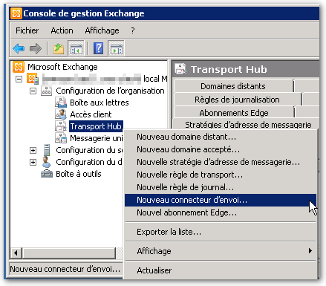Toggle the show/hide action pane icon
The width and height of the screenshot is (326, 286).
116,48
